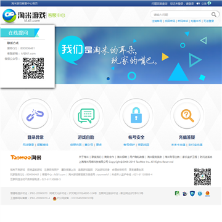Click the 充值米币 quick link
Image resolution: width=222 pixels, height=222 pixels.
click(195, 21)
